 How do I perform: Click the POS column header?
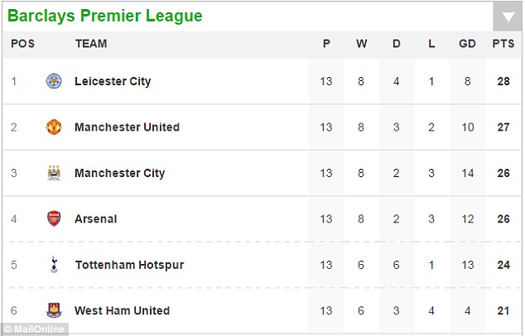[22, 44]
